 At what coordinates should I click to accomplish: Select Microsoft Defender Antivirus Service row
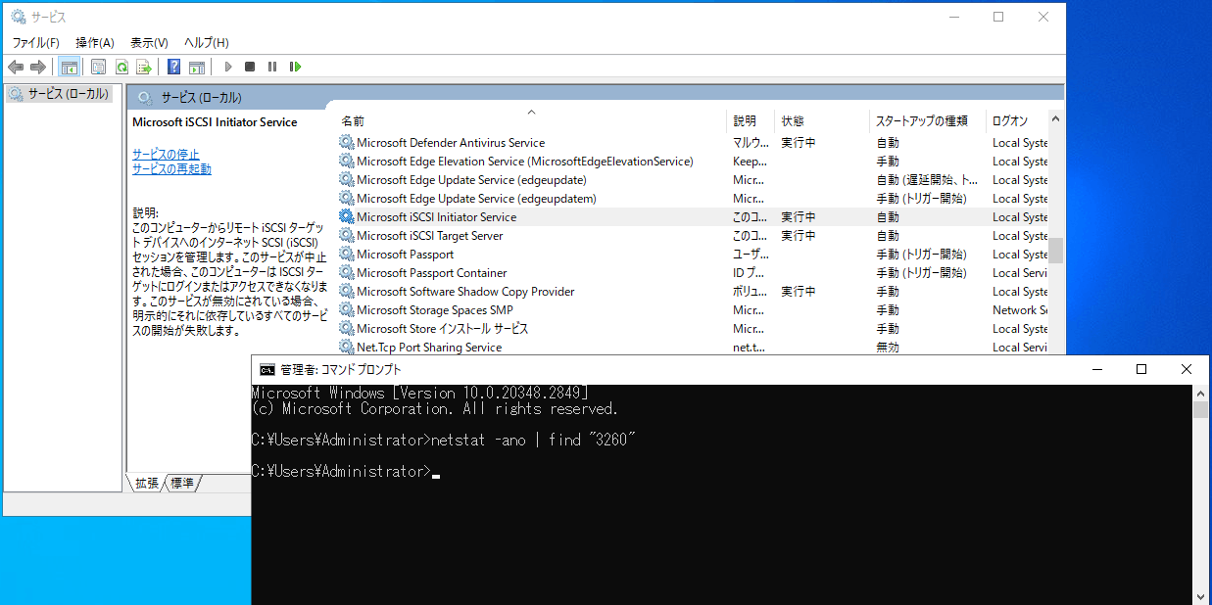pos(693,142)
